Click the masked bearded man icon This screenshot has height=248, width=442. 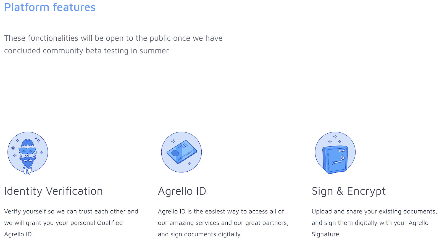(28, 153)
